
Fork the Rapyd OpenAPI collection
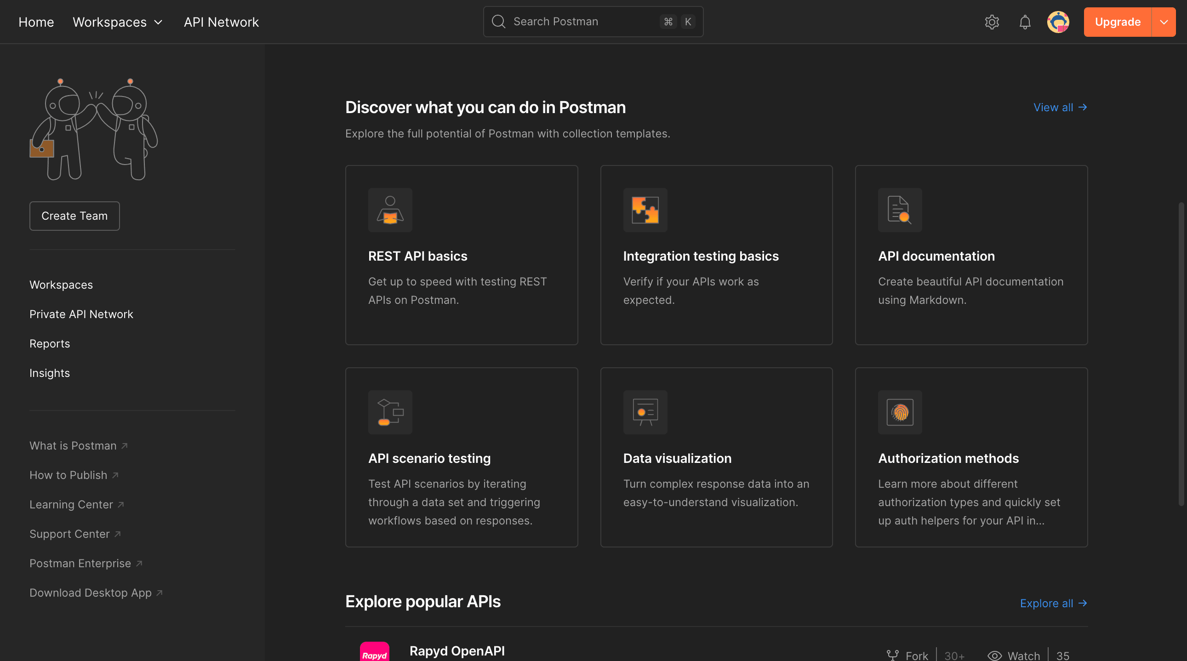[907, 655]
